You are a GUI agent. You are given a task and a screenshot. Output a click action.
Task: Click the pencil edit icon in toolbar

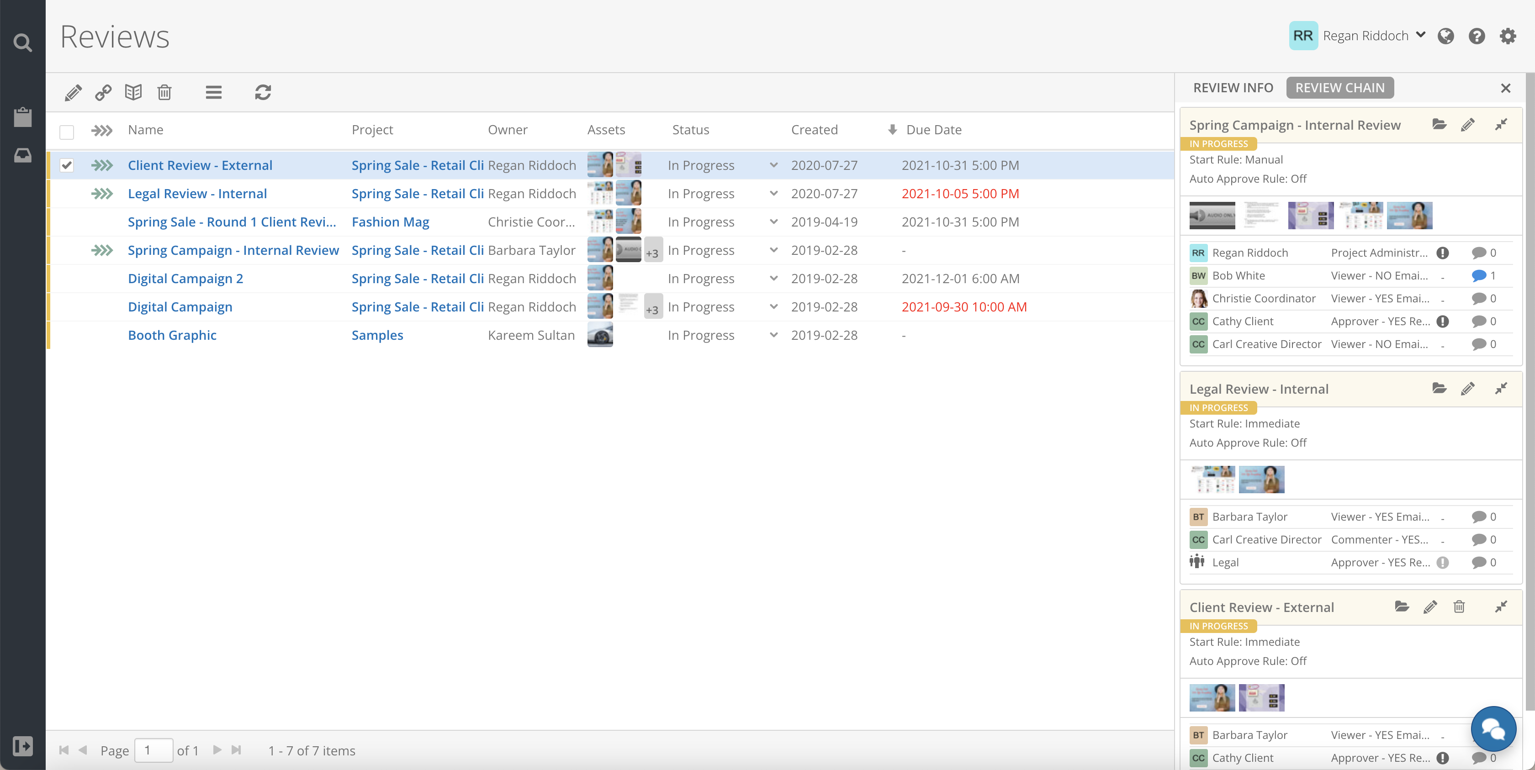[73, 92]
